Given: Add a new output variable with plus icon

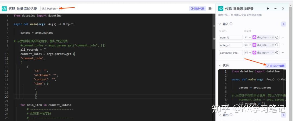Looking at the screenshot, I should point(284,115).
